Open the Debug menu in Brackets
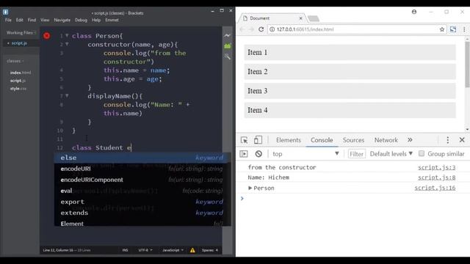This screenshot has width=470, height=264. [x=81, y=20]
